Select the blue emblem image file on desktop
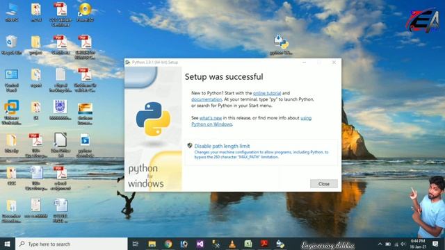 click(x=60, y=110)
